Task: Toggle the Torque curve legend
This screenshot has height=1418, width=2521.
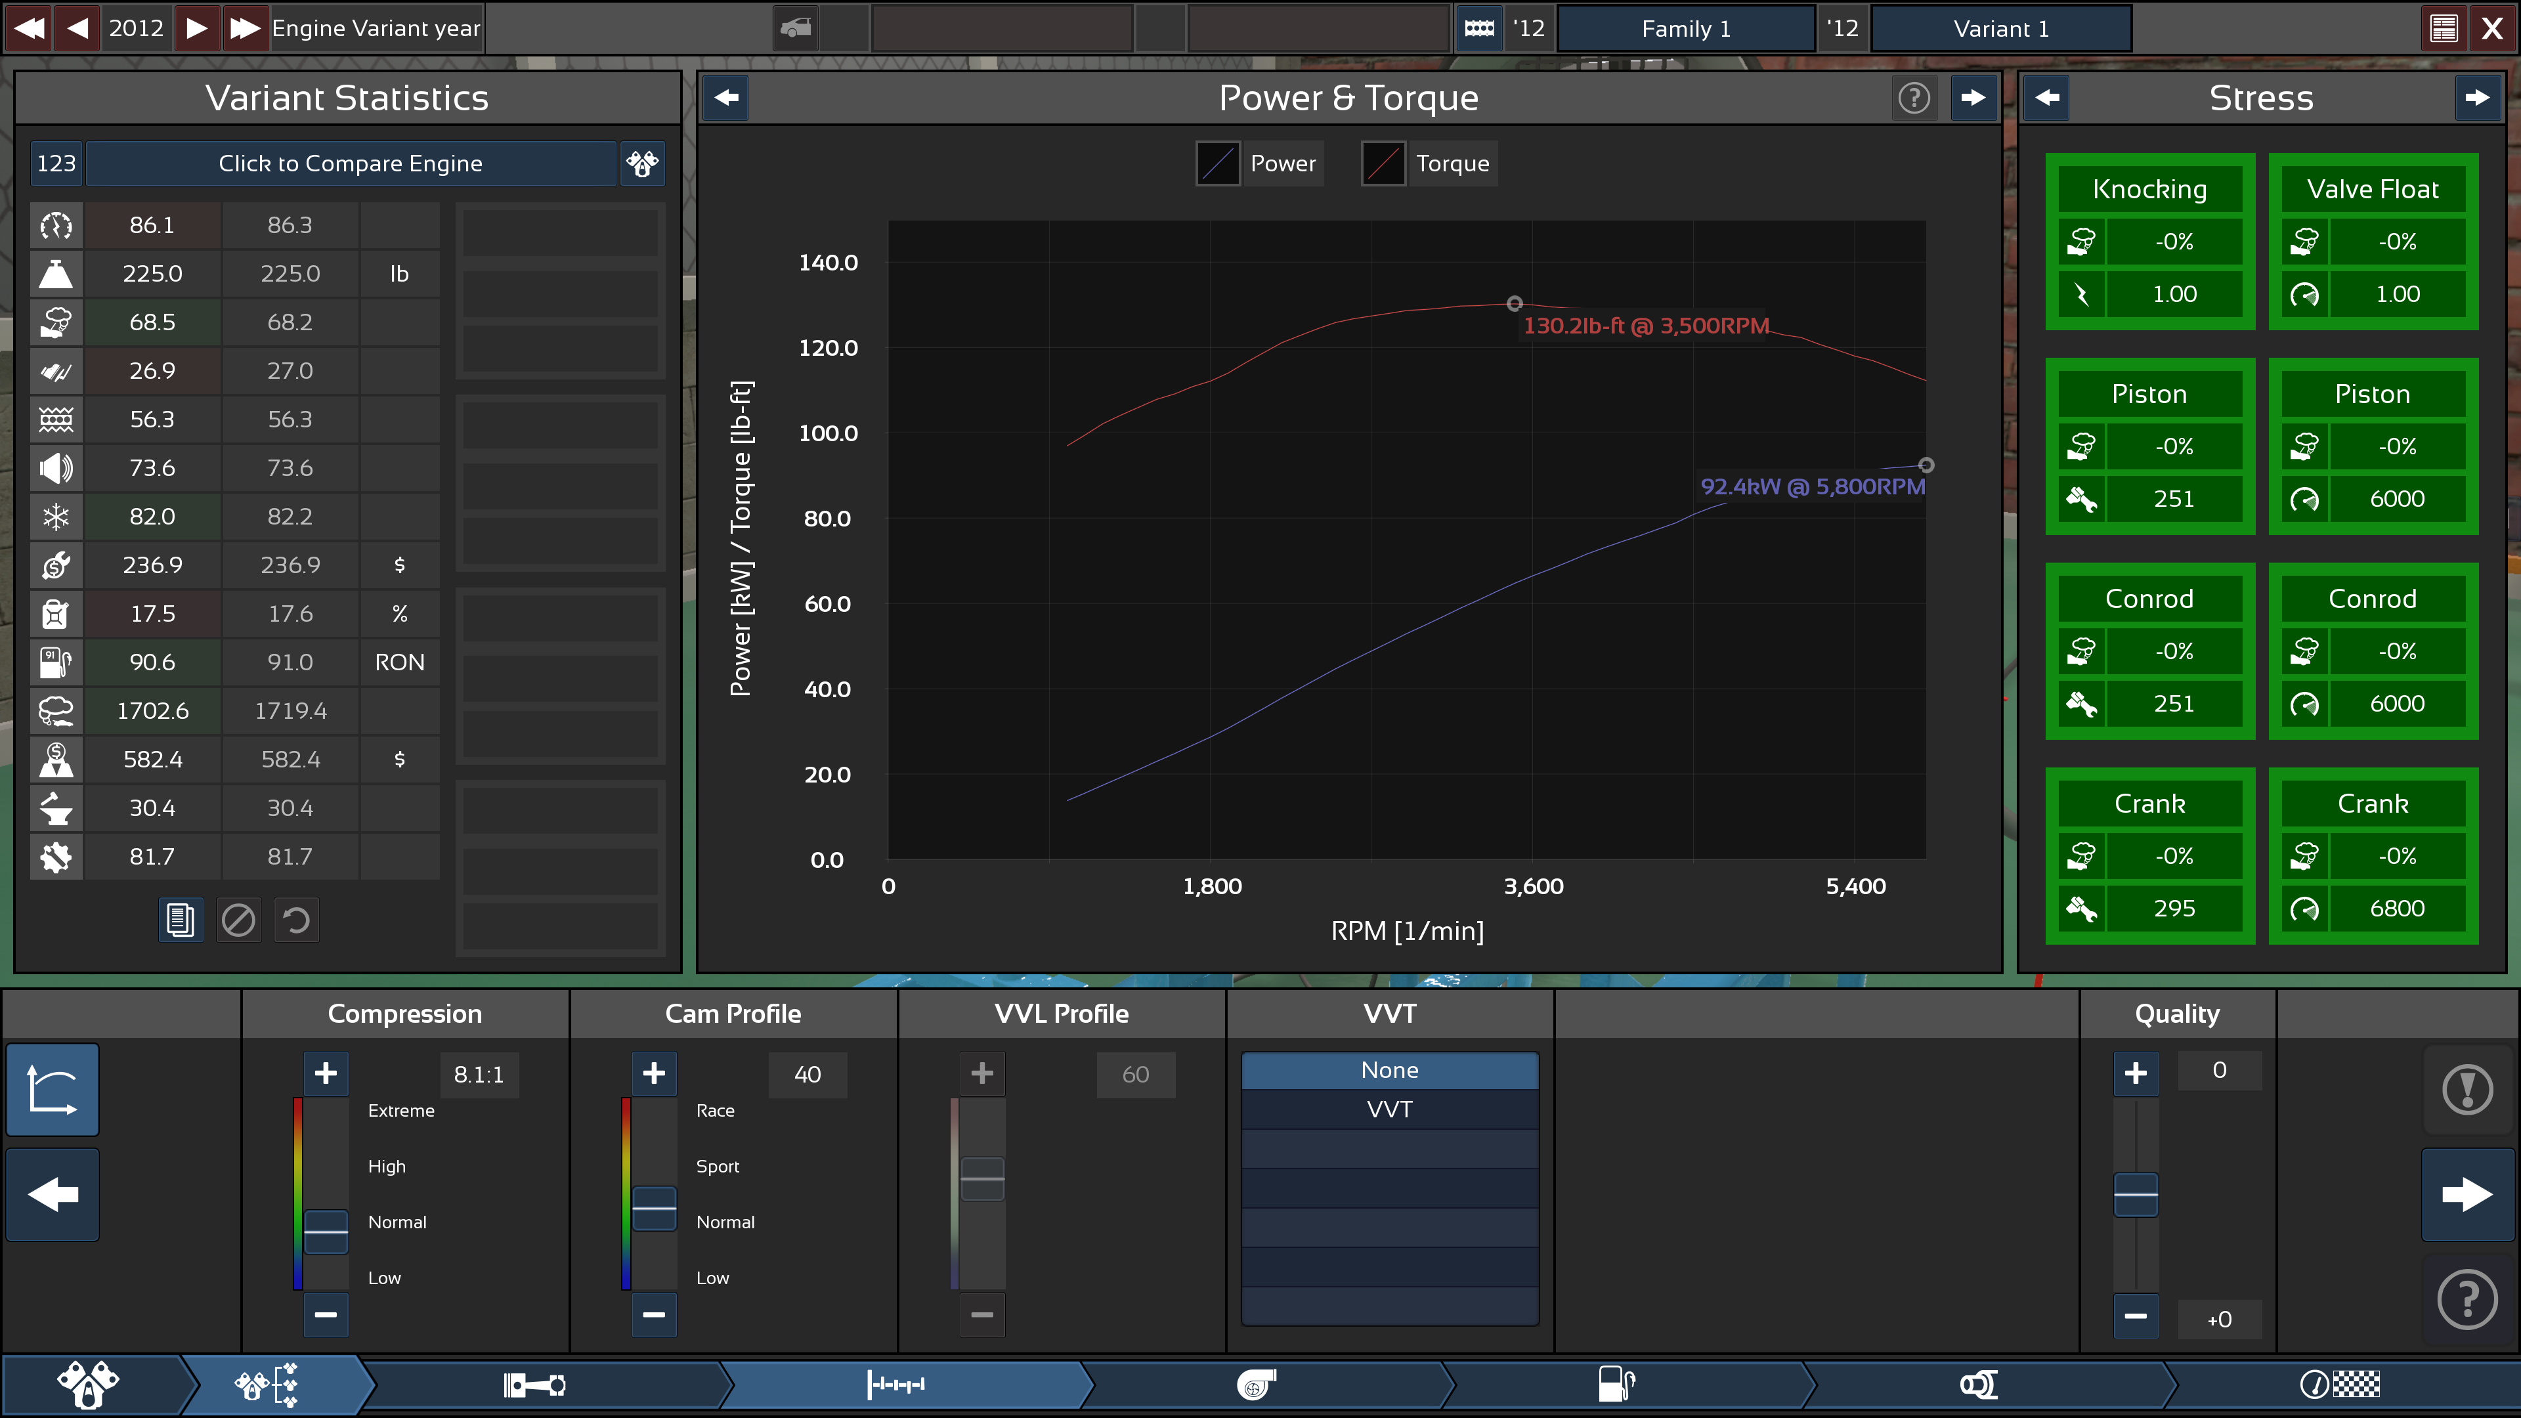Action: pos(1428,163)
